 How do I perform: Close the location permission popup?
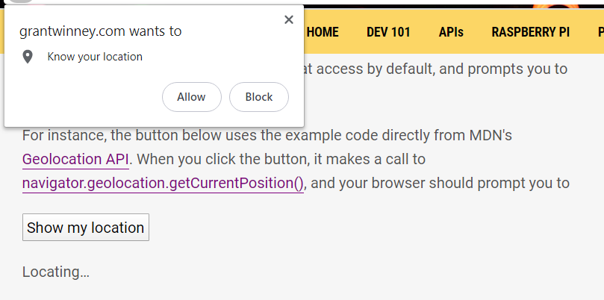[x=288, y=19]
